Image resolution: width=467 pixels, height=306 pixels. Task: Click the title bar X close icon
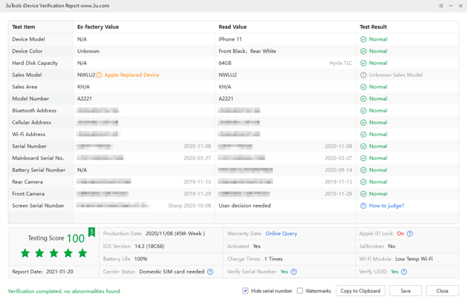point(461,6)
